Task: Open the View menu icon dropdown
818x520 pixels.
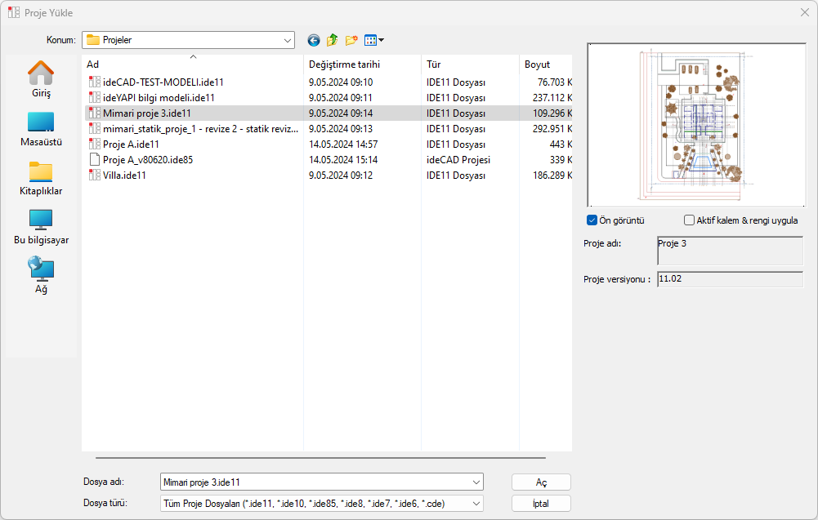Action: coord(374,40)
